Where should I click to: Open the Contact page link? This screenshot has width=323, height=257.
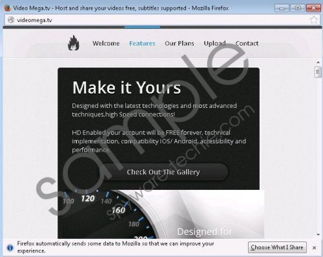coord(247,43)
